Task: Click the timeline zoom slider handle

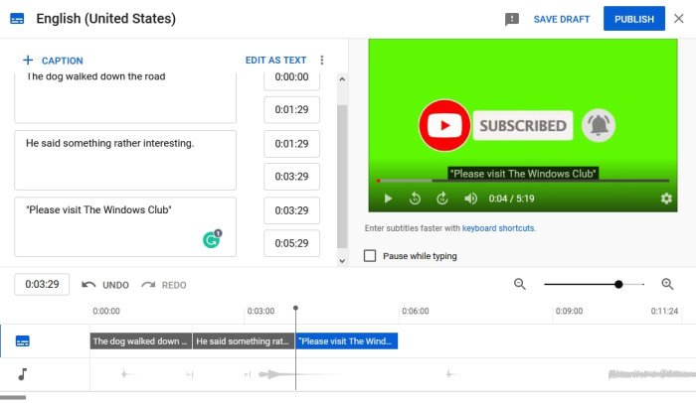Action: point(618,284)
